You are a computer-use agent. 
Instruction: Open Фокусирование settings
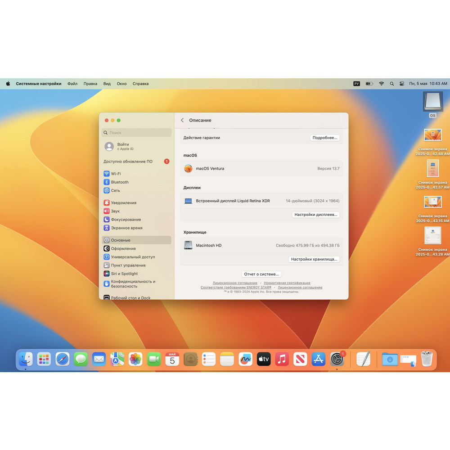tap(137, 219)
